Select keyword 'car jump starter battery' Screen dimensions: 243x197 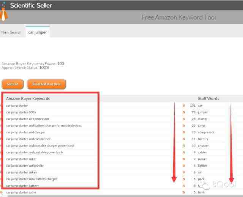[x=22, y=186]
